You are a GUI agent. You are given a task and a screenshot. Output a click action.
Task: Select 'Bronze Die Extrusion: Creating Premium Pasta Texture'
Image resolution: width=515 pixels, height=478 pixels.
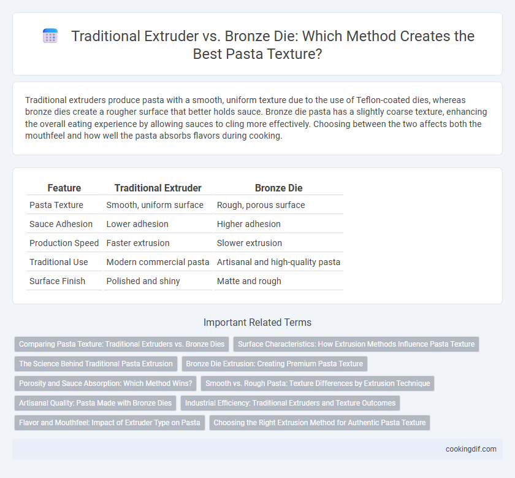(274, 364)
